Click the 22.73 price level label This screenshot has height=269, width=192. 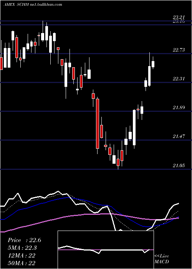(179, 50)
